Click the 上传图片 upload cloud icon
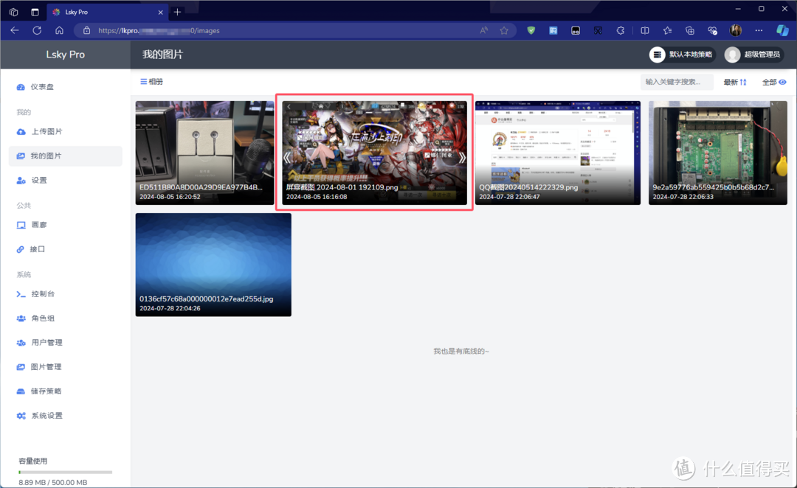Screen dimensions: 797x488 click(21, 132)
